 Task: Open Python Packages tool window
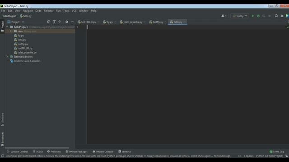76,152
